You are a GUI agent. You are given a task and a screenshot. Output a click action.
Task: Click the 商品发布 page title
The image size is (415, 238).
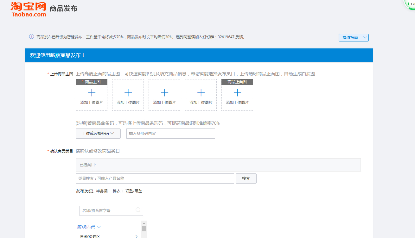coord(63,9)
